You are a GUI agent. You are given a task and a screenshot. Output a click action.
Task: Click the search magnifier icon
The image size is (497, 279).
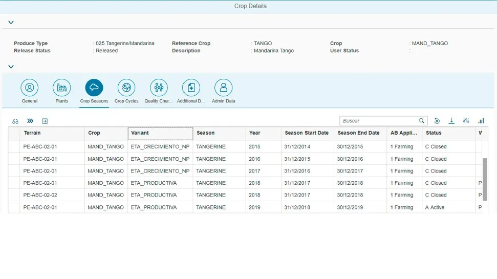[x=422, y=121]
